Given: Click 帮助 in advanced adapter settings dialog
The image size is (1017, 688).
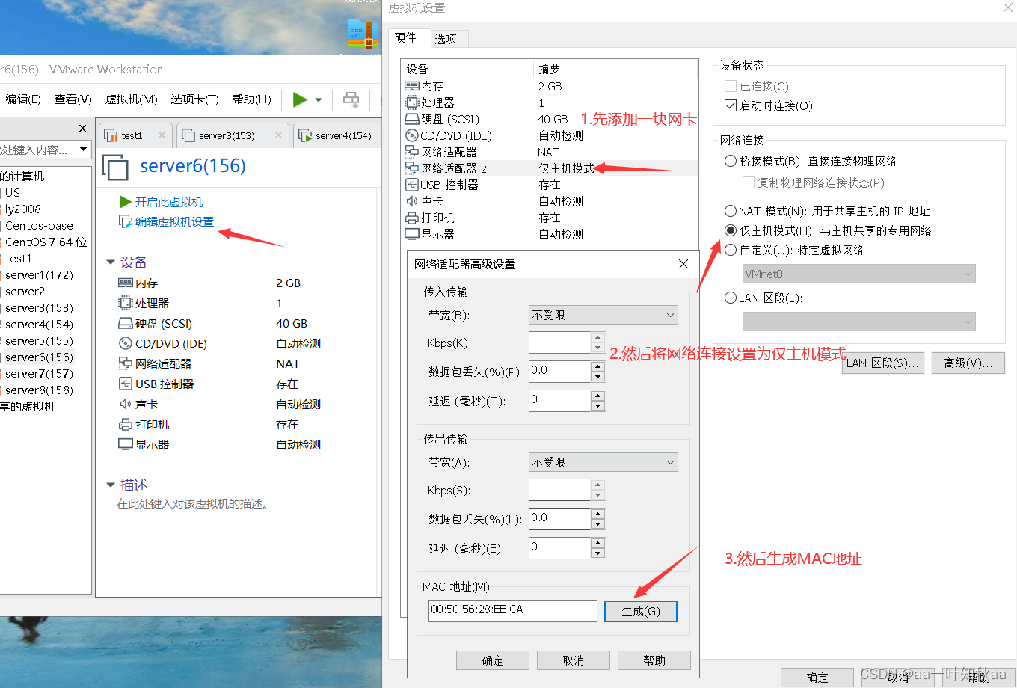Looking at the screenshot, I should 654,660.
